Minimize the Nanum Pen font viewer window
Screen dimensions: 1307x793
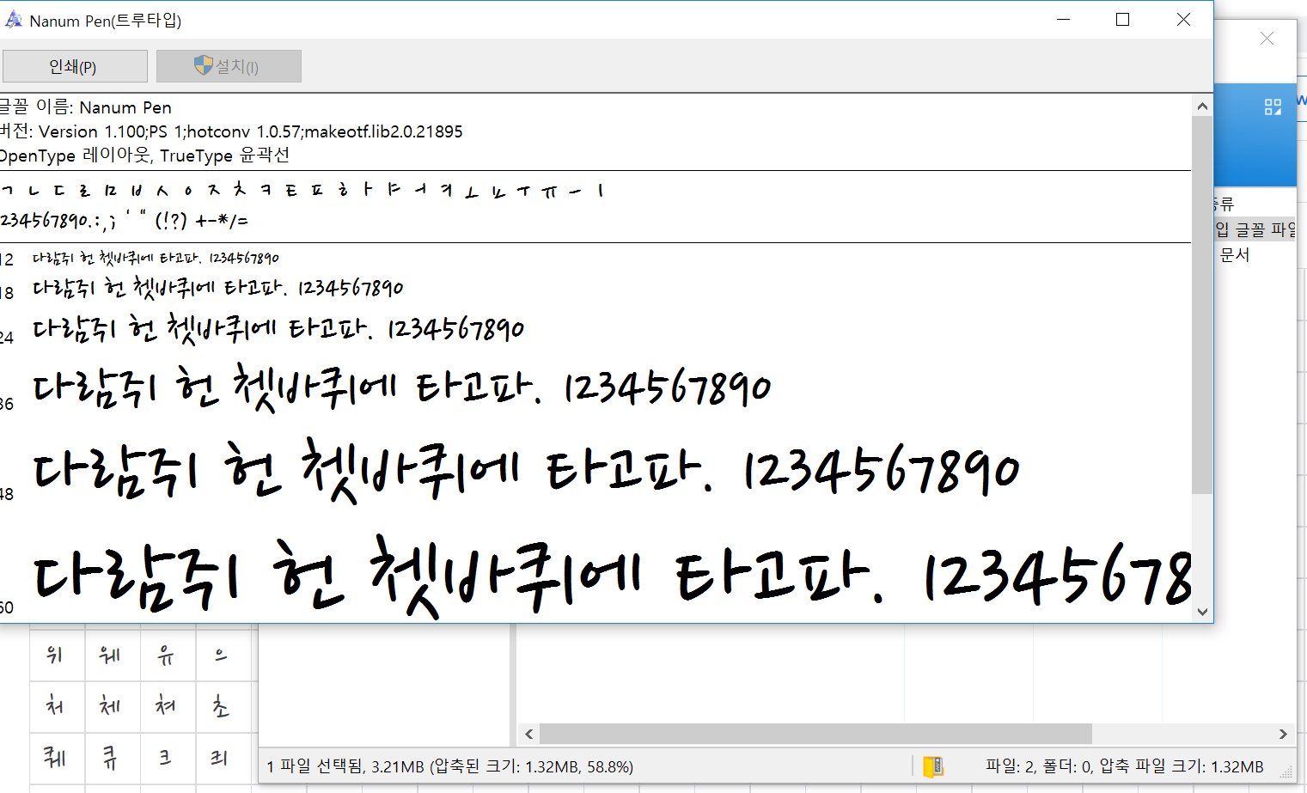point(1063,20)
